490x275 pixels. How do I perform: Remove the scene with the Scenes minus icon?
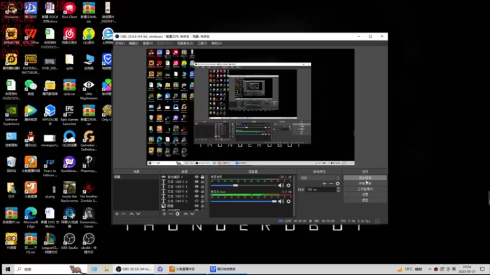click(124, 214)
